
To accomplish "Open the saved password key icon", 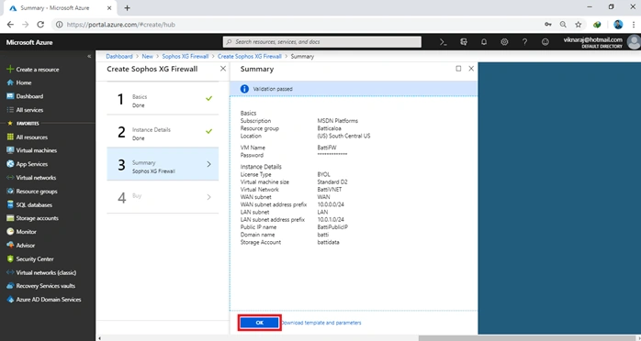I will (548, 25).
